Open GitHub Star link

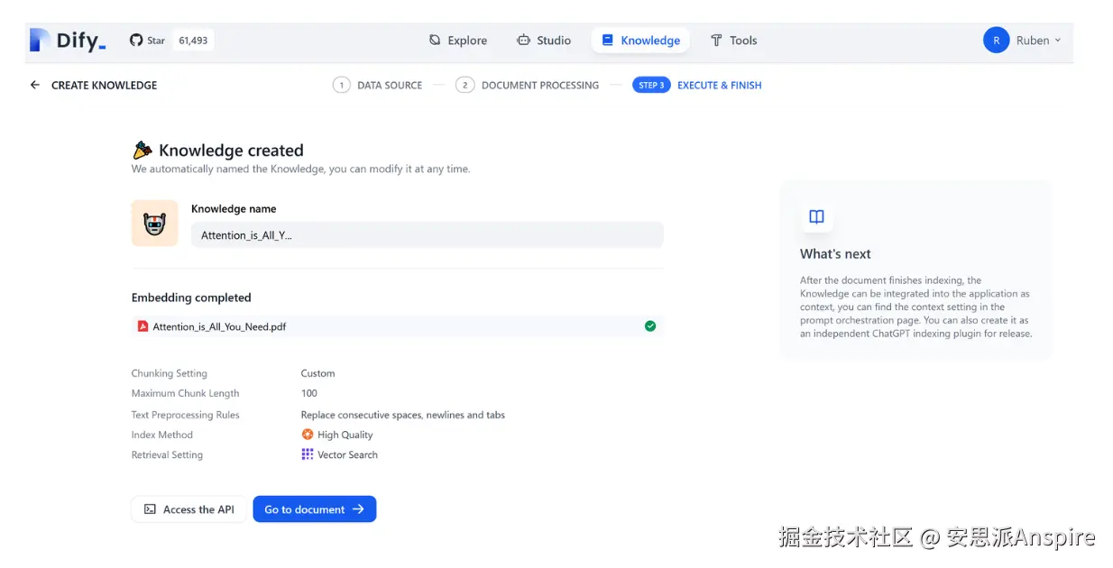tap(147, 41)
